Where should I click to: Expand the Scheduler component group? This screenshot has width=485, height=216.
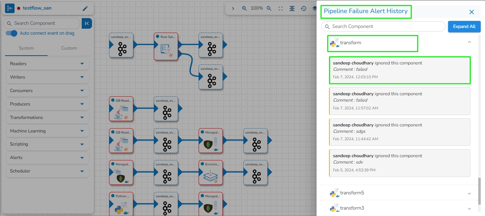[x=48, y=171]
